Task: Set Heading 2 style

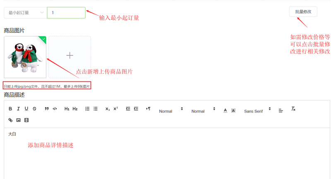Action: pyautogui.click(x=75, y=109)
